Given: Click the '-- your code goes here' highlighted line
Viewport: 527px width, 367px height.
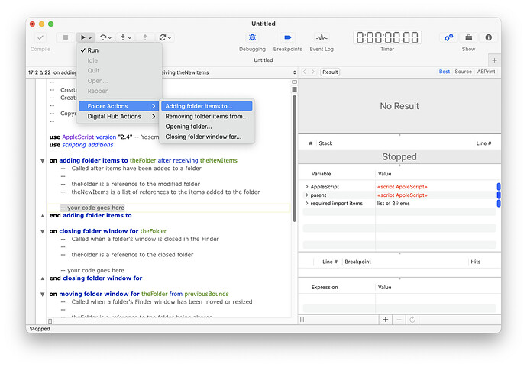Looking at the screenshot, I should tap(92, 208).
